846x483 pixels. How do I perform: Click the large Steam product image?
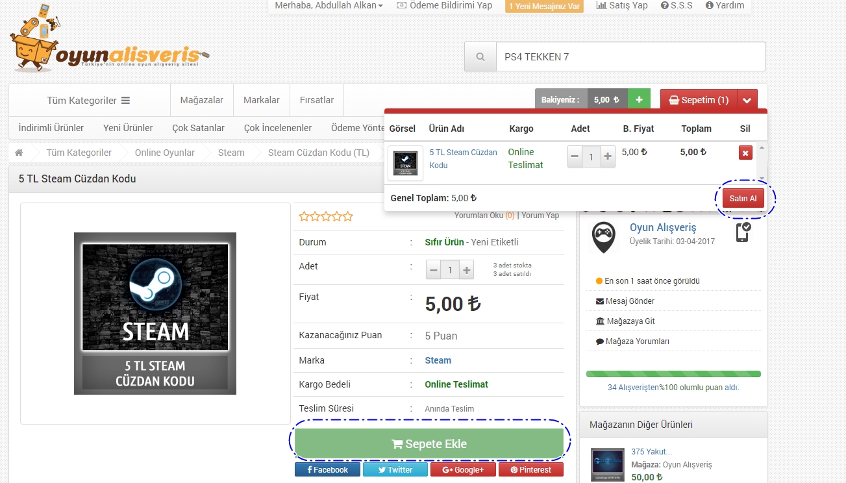point(155,314)
